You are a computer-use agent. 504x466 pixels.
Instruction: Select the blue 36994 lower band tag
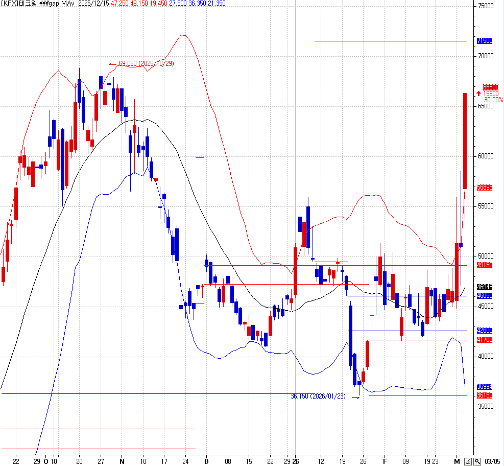(484, 387)
